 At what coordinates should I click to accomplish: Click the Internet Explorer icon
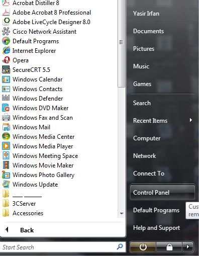click(x=6, y=51)
